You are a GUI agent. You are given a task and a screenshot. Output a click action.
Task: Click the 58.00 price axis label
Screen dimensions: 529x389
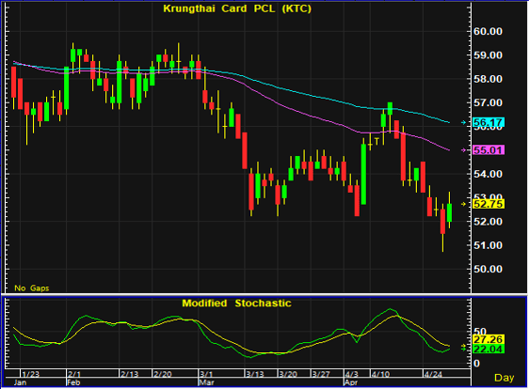point(488,79)
